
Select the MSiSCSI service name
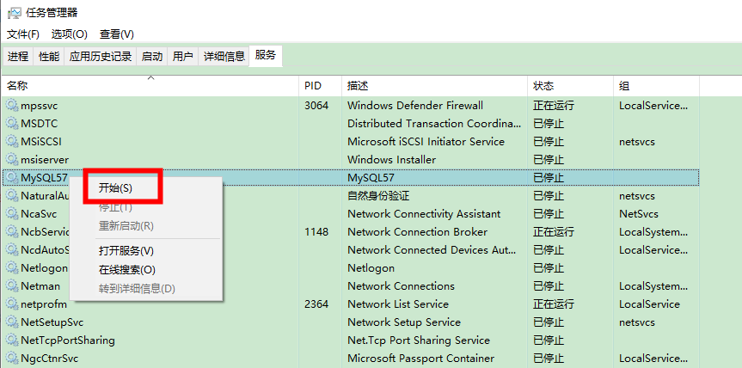(40, 141)
